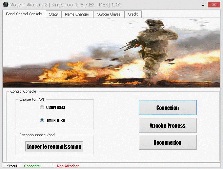Click the Reconnaissance Vocal group label
The image size is (223, 169).
[37, 135]
